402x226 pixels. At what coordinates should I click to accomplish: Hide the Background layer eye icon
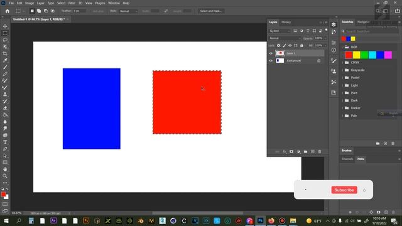tap(271, 61)
